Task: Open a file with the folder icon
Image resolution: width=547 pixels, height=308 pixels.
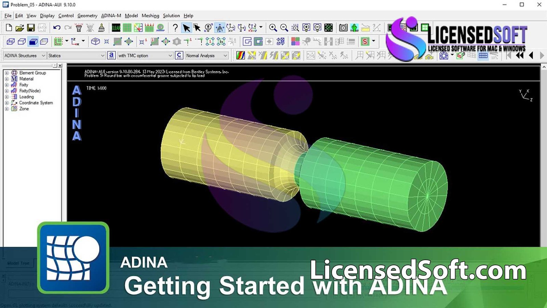Action: click(20, 28)
